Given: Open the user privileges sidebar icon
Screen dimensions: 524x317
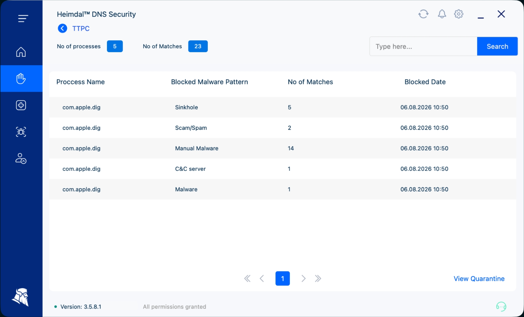Looking at the screenshot, I should [21, 158].
